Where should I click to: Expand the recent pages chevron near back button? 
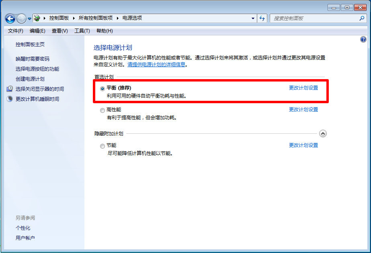[x=29, y=18]
